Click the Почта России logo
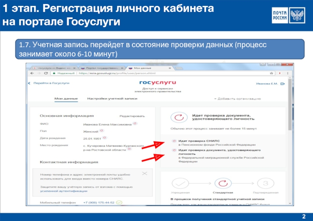 coord(288,15)
